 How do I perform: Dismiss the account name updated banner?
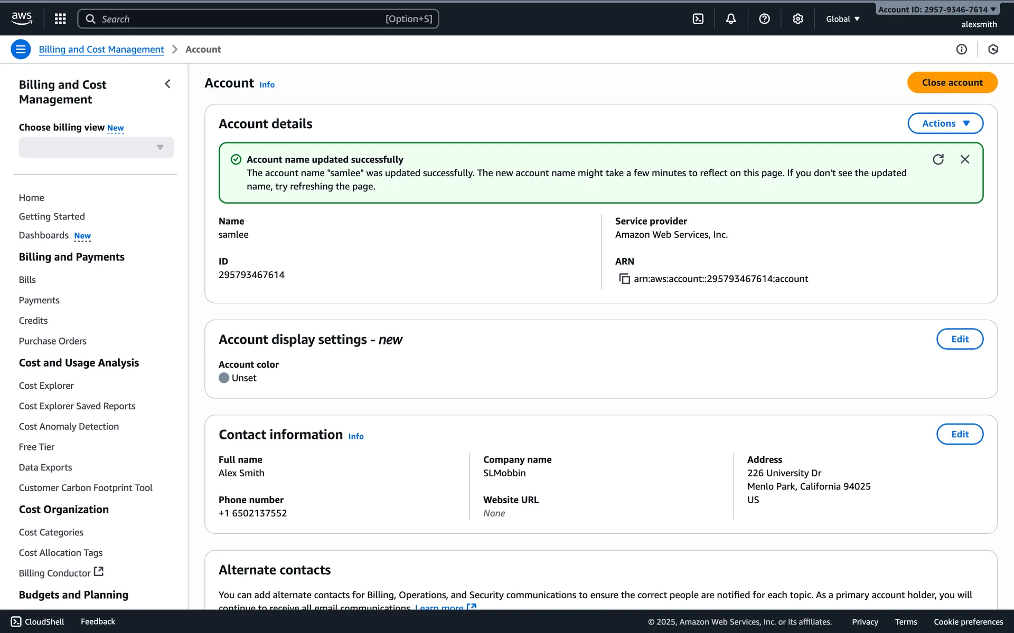click(965, 159)
